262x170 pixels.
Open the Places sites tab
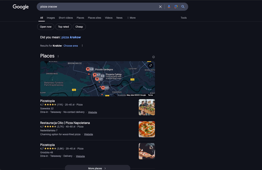(94, 18)
